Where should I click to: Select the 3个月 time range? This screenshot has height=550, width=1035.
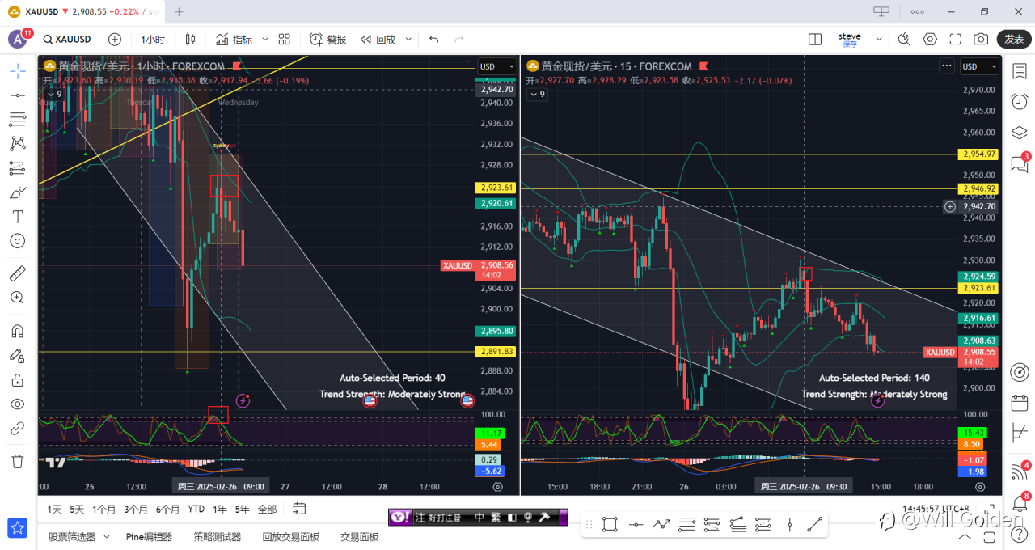coord(136,509)
